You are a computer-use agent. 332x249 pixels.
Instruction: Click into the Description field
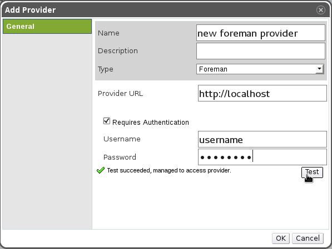tap(261, 51)
